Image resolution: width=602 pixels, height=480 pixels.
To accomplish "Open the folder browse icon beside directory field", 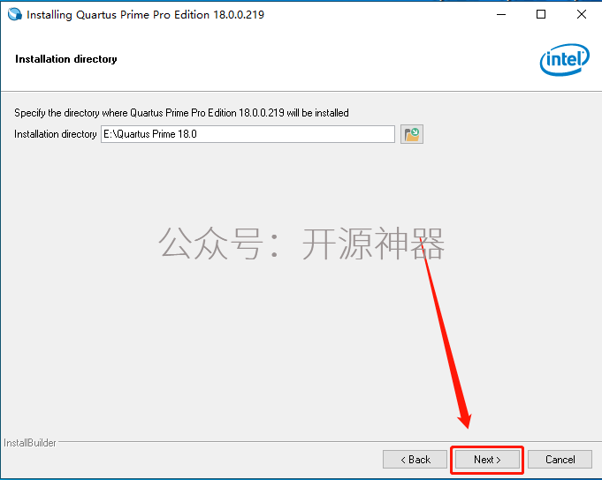I will 412,134.
